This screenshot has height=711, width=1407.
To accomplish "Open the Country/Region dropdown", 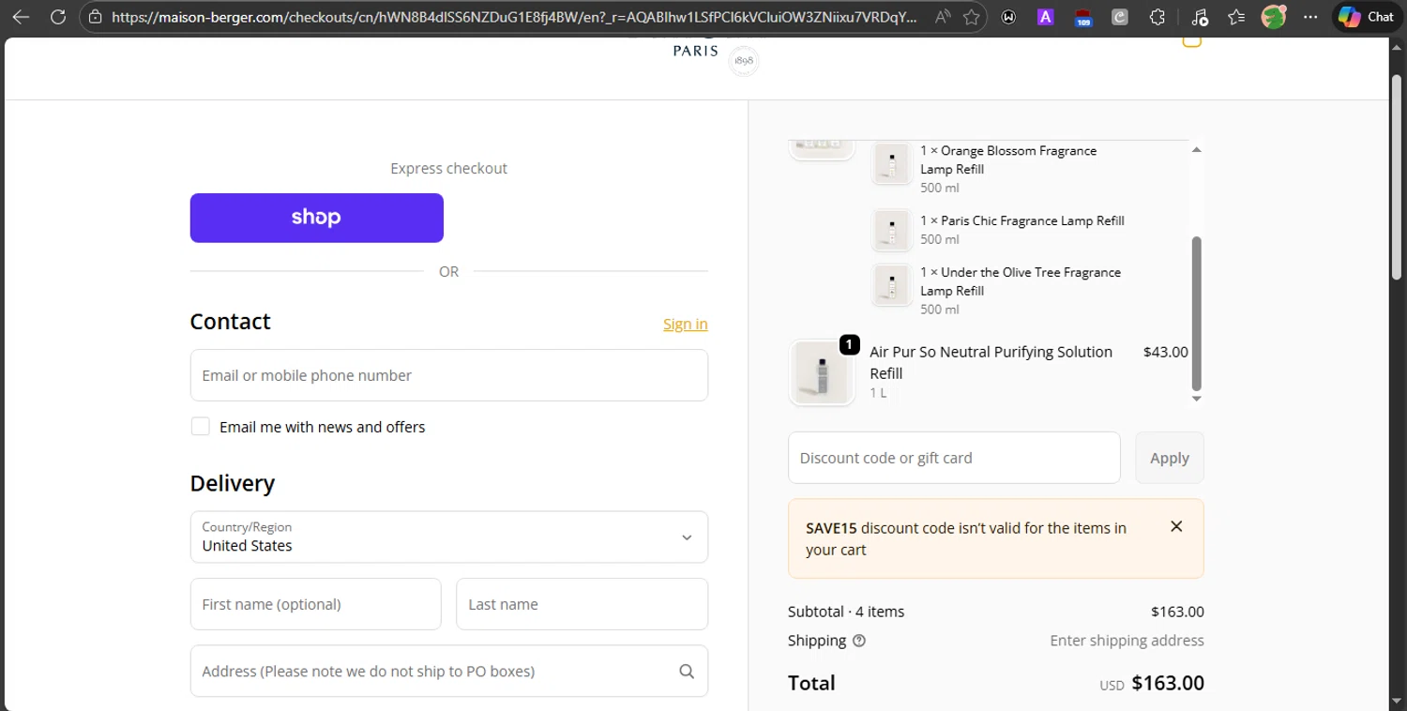I will pos(449,537).
